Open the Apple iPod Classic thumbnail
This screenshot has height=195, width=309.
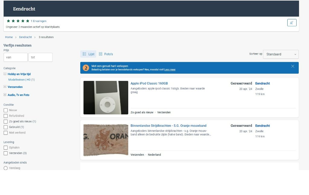[106, 97]
